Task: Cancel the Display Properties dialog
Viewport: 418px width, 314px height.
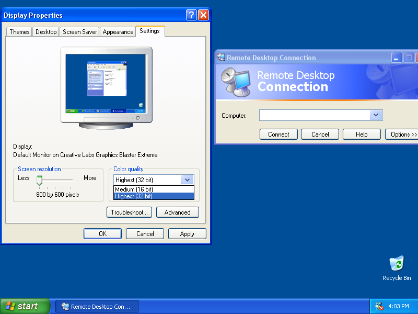Action: click(145, 233)
